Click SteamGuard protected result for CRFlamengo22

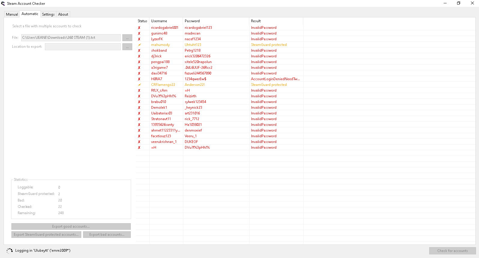[269, 85]
